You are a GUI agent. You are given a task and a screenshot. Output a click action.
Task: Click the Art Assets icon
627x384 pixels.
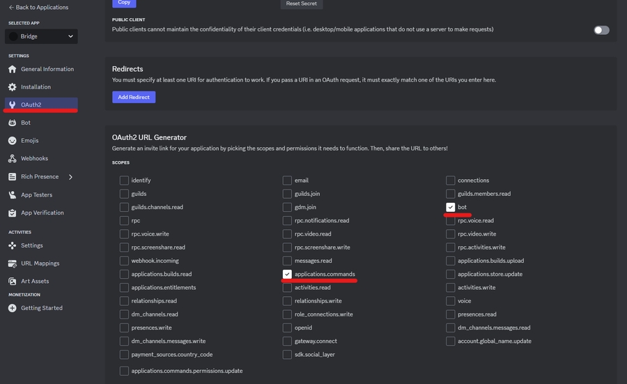pos(12,282)
